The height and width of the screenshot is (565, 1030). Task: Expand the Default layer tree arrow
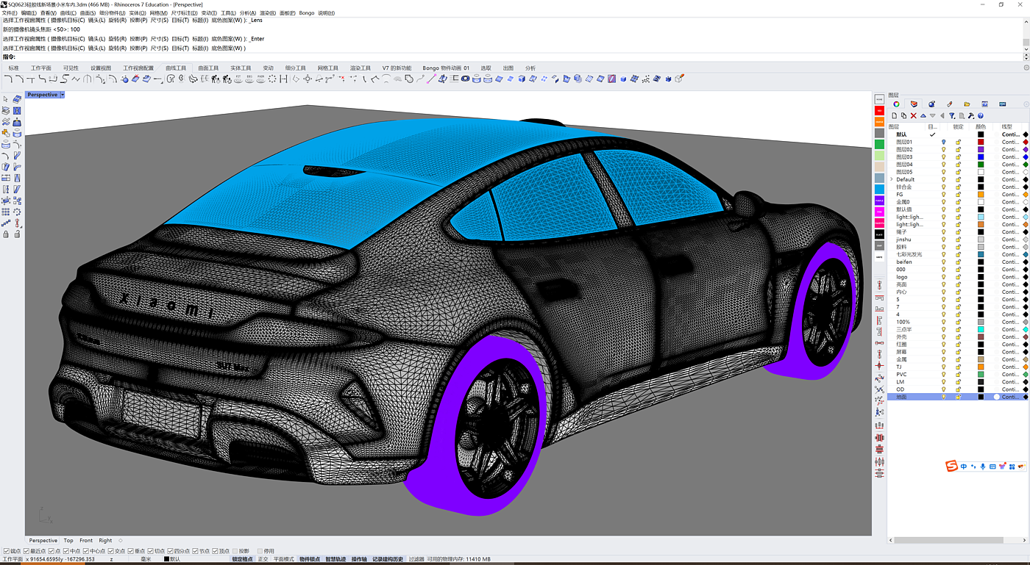coord(892,179)
